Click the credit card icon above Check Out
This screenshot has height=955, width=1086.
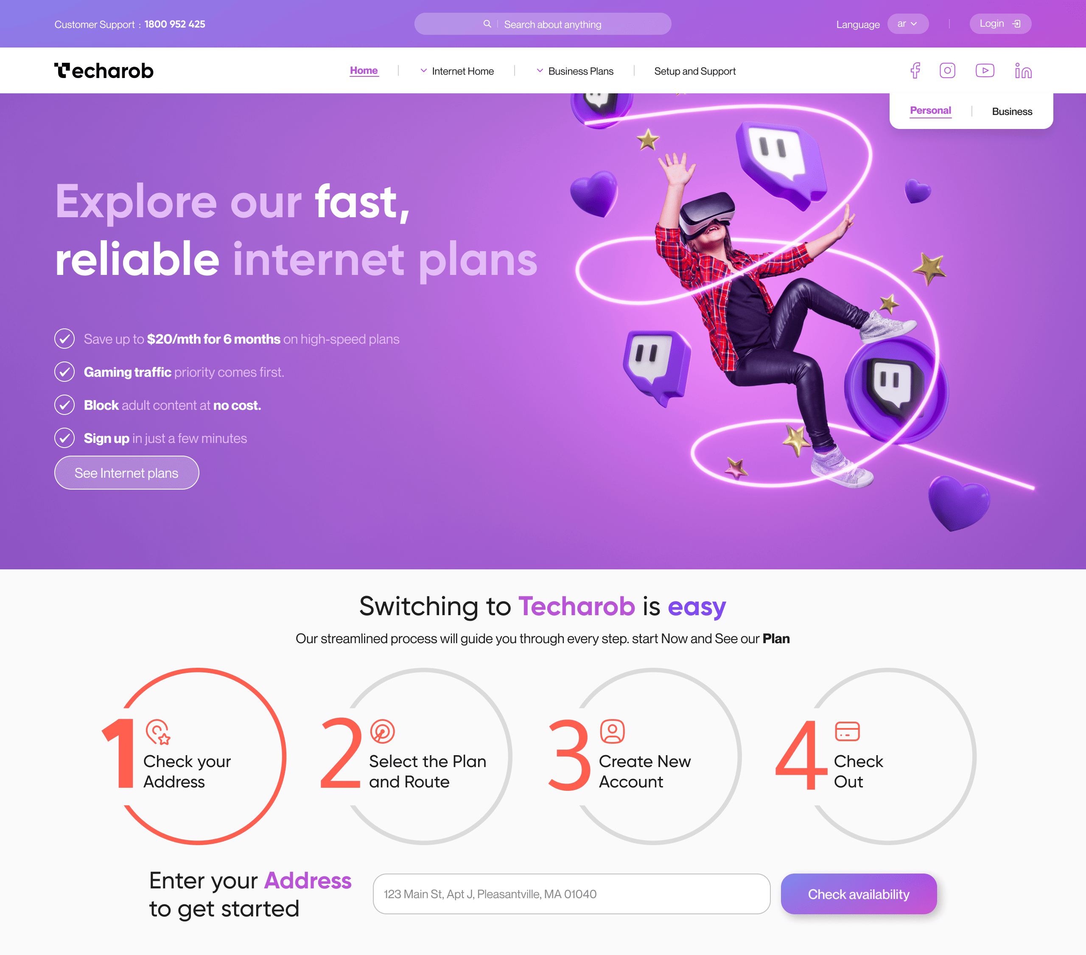(x=848, y=732)
